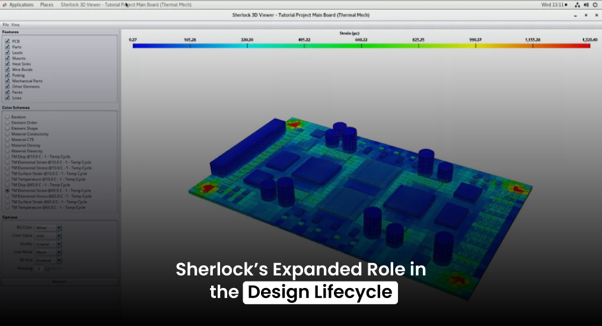Screen dimensions: 602x326
Task: Select the Random color scheme
Action: click(7, 117)
